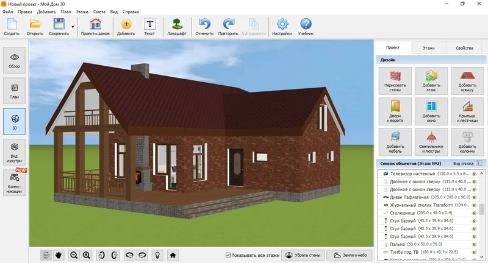Click Добавить этаж in Design panel
The image size is (488, 263).
[x=431, y=81]
